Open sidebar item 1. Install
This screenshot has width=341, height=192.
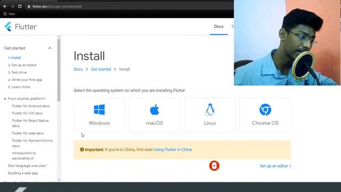click(x=14, y=58)
